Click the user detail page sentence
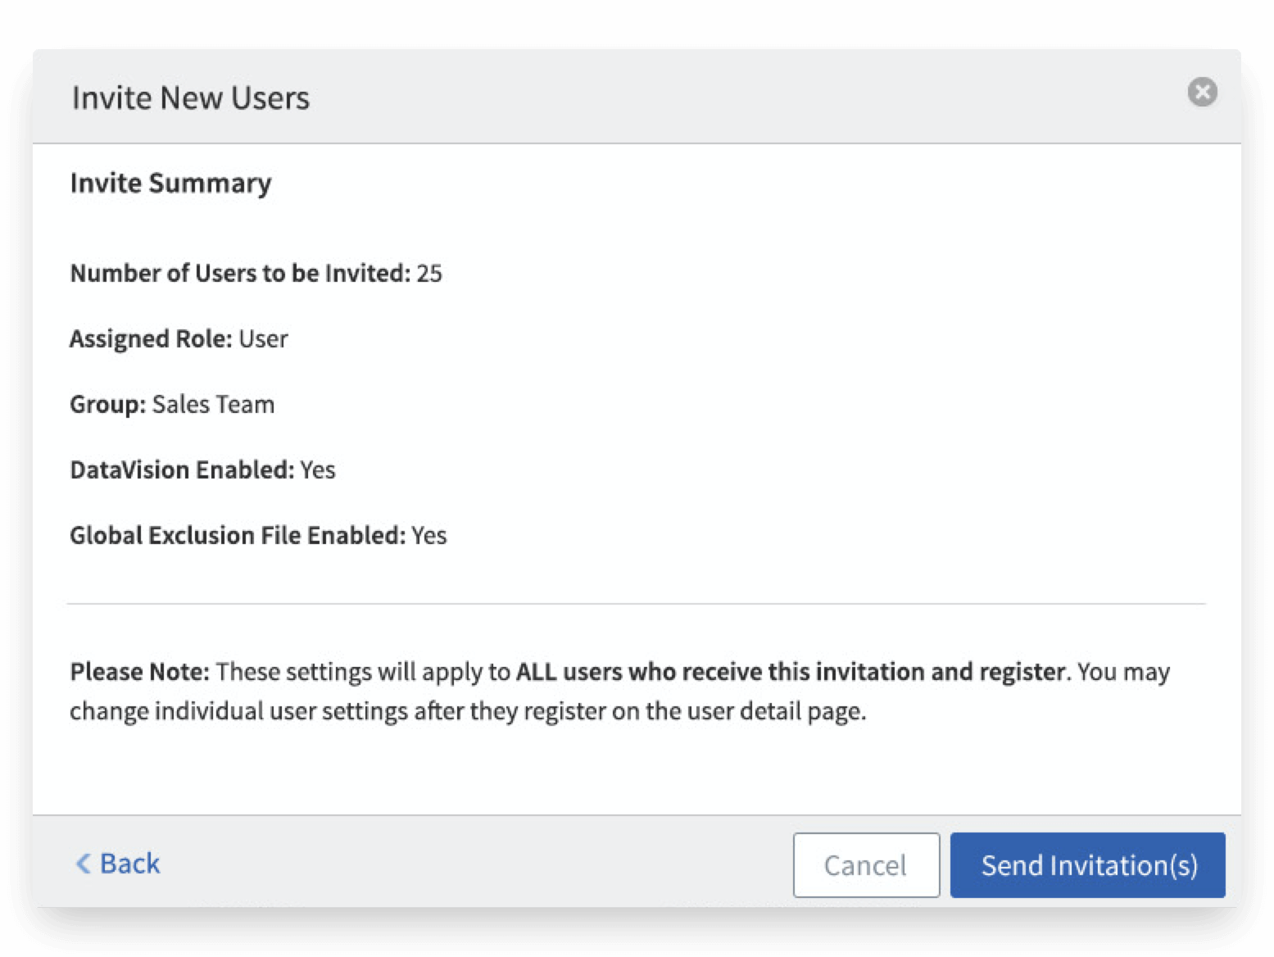Viewport: 1274px width, 957px height. (467, 710)
